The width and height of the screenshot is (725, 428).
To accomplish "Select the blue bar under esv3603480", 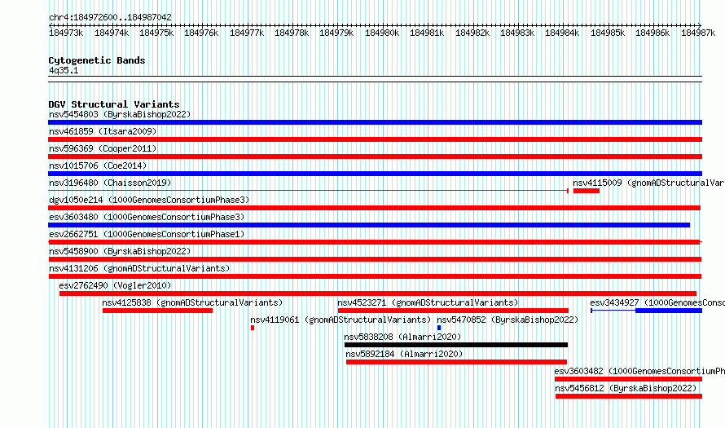I will coord(369,225).
